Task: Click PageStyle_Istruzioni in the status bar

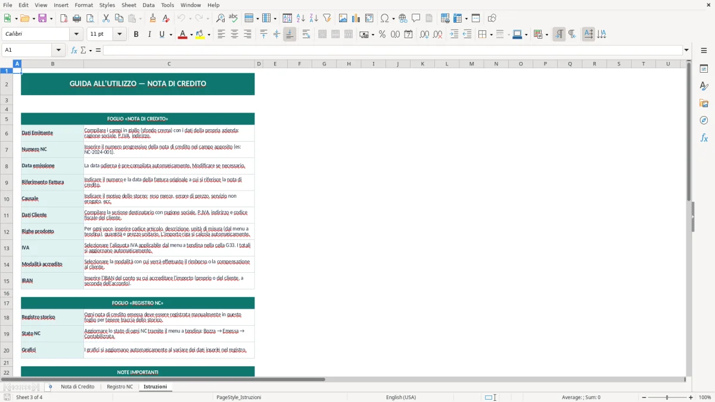Action: (x=238, y=397)
